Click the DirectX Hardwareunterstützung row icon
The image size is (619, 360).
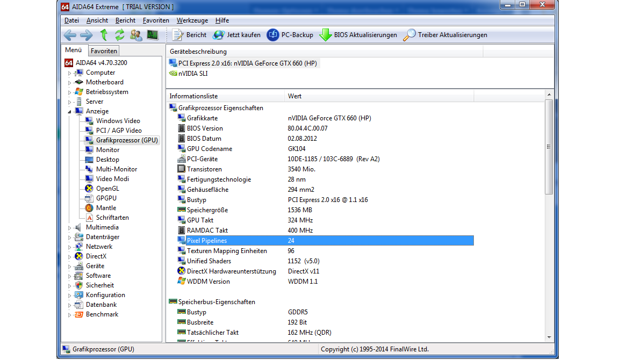pyautogui.click(x=181, y=271)
